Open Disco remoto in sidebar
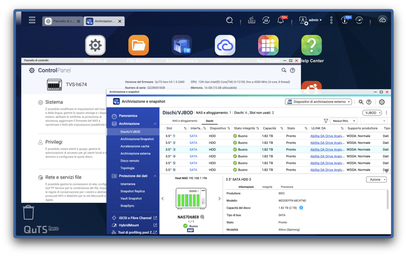The width and height of the screenshot is (407, 256). click(x=130, y=161)
